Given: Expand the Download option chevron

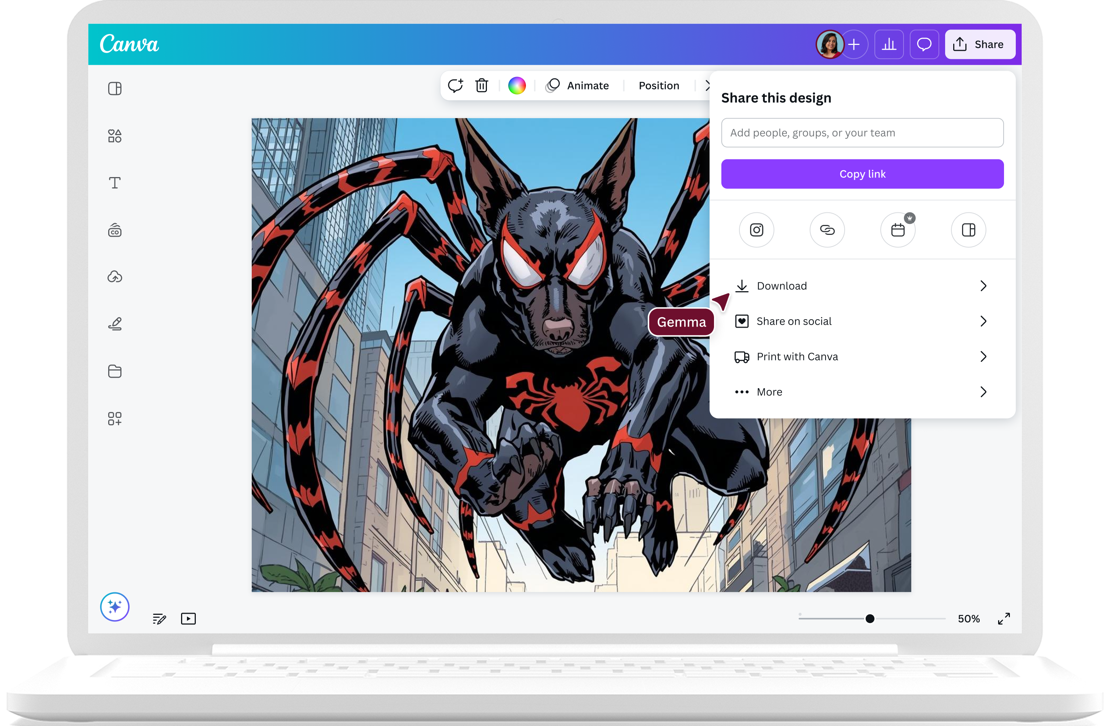Looking at the screenshot, I should [983, 286].
